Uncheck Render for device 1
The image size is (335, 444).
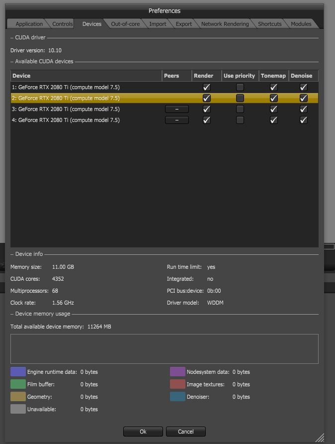[207, 87]
